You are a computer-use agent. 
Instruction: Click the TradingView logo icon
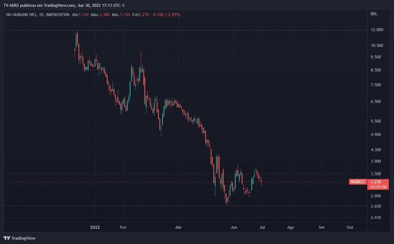(7, 238)
